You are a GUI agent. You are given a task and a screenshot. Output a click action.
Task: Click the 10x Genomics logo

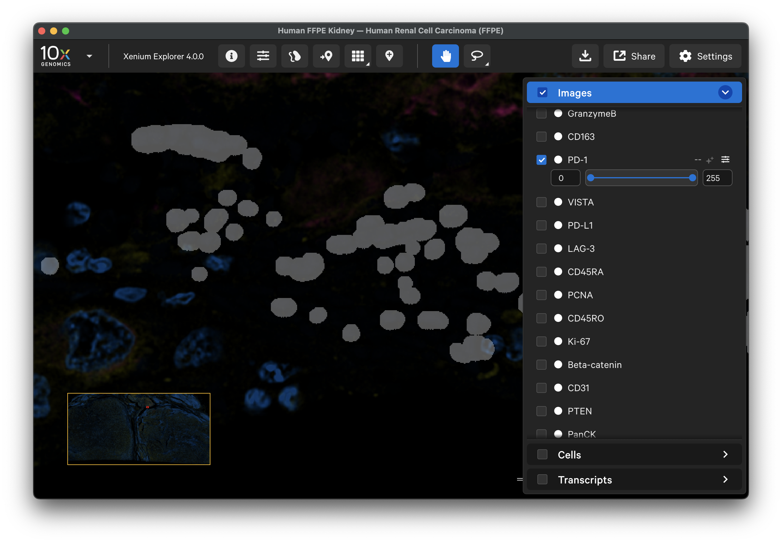pos(55,56)
